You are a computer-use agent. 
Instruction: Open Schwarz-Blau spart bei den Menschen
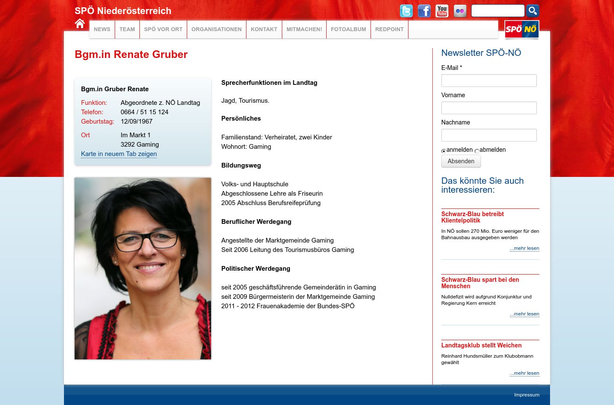[480, 283]
